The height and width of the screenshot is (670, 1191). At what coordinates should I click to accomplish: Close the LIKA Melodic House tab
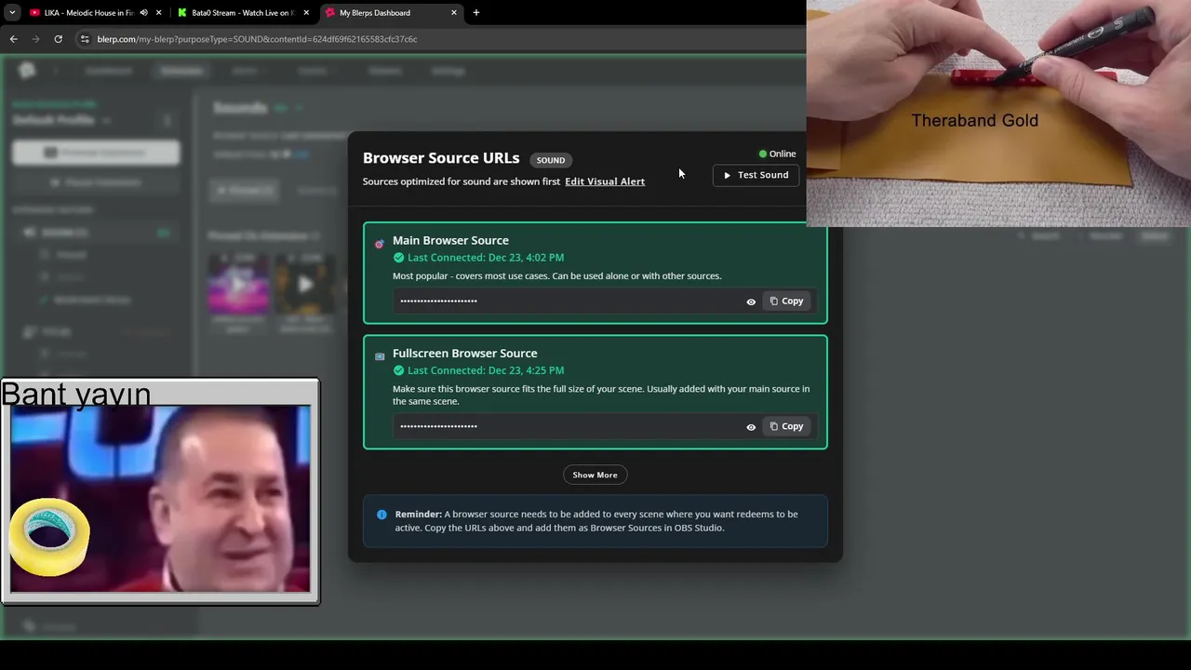(158, 13)
